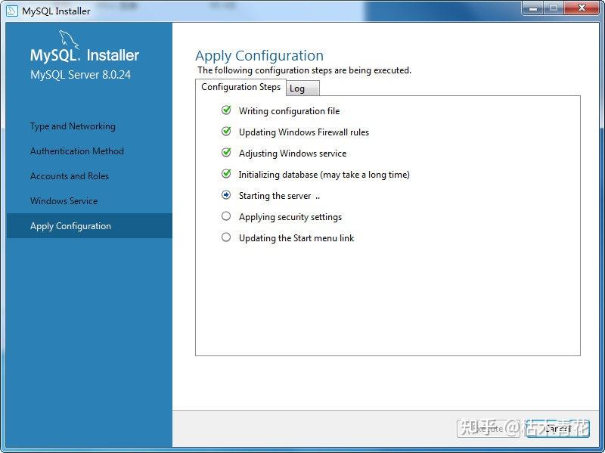
Task: Click the 'Apply Configuration' page heading
Action: 259,56
